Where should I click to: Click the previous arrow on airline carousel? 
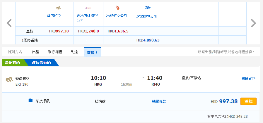(9, 23)
